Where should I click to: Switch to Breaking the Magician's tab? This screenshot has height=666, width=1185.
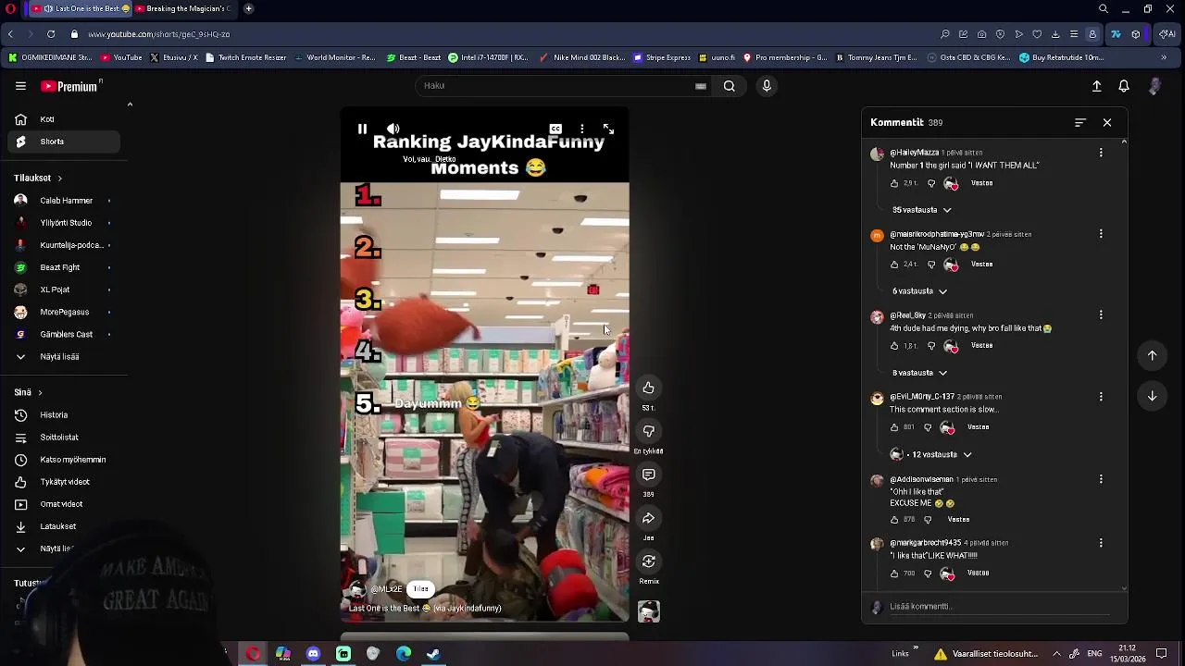coord(183,8)
